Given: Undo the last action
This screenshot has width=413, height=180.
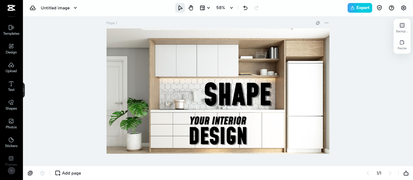Looking at the screenshot, I should tap(245, 8).
